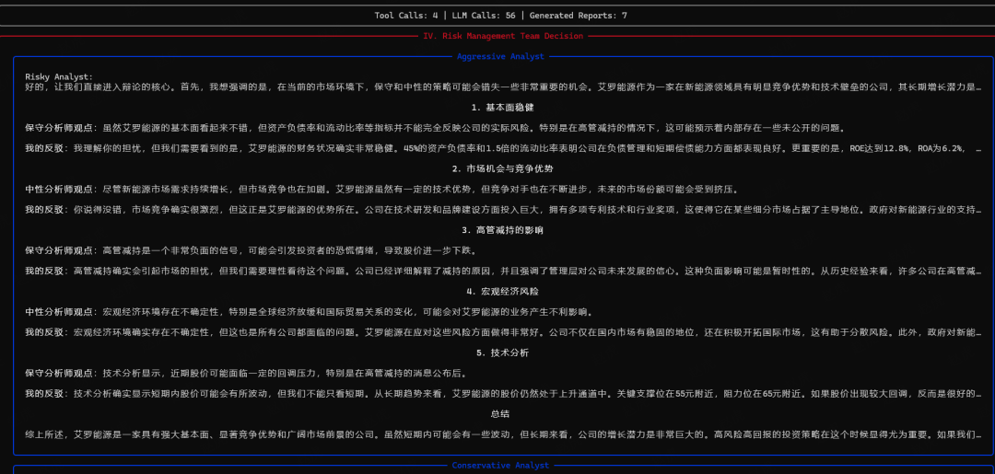Viewport: 995px width, 474px height.
Task: Click the line '中性分析师观点：宏观经济环境存在不确定性'
Action: click(x=309, y=312)
